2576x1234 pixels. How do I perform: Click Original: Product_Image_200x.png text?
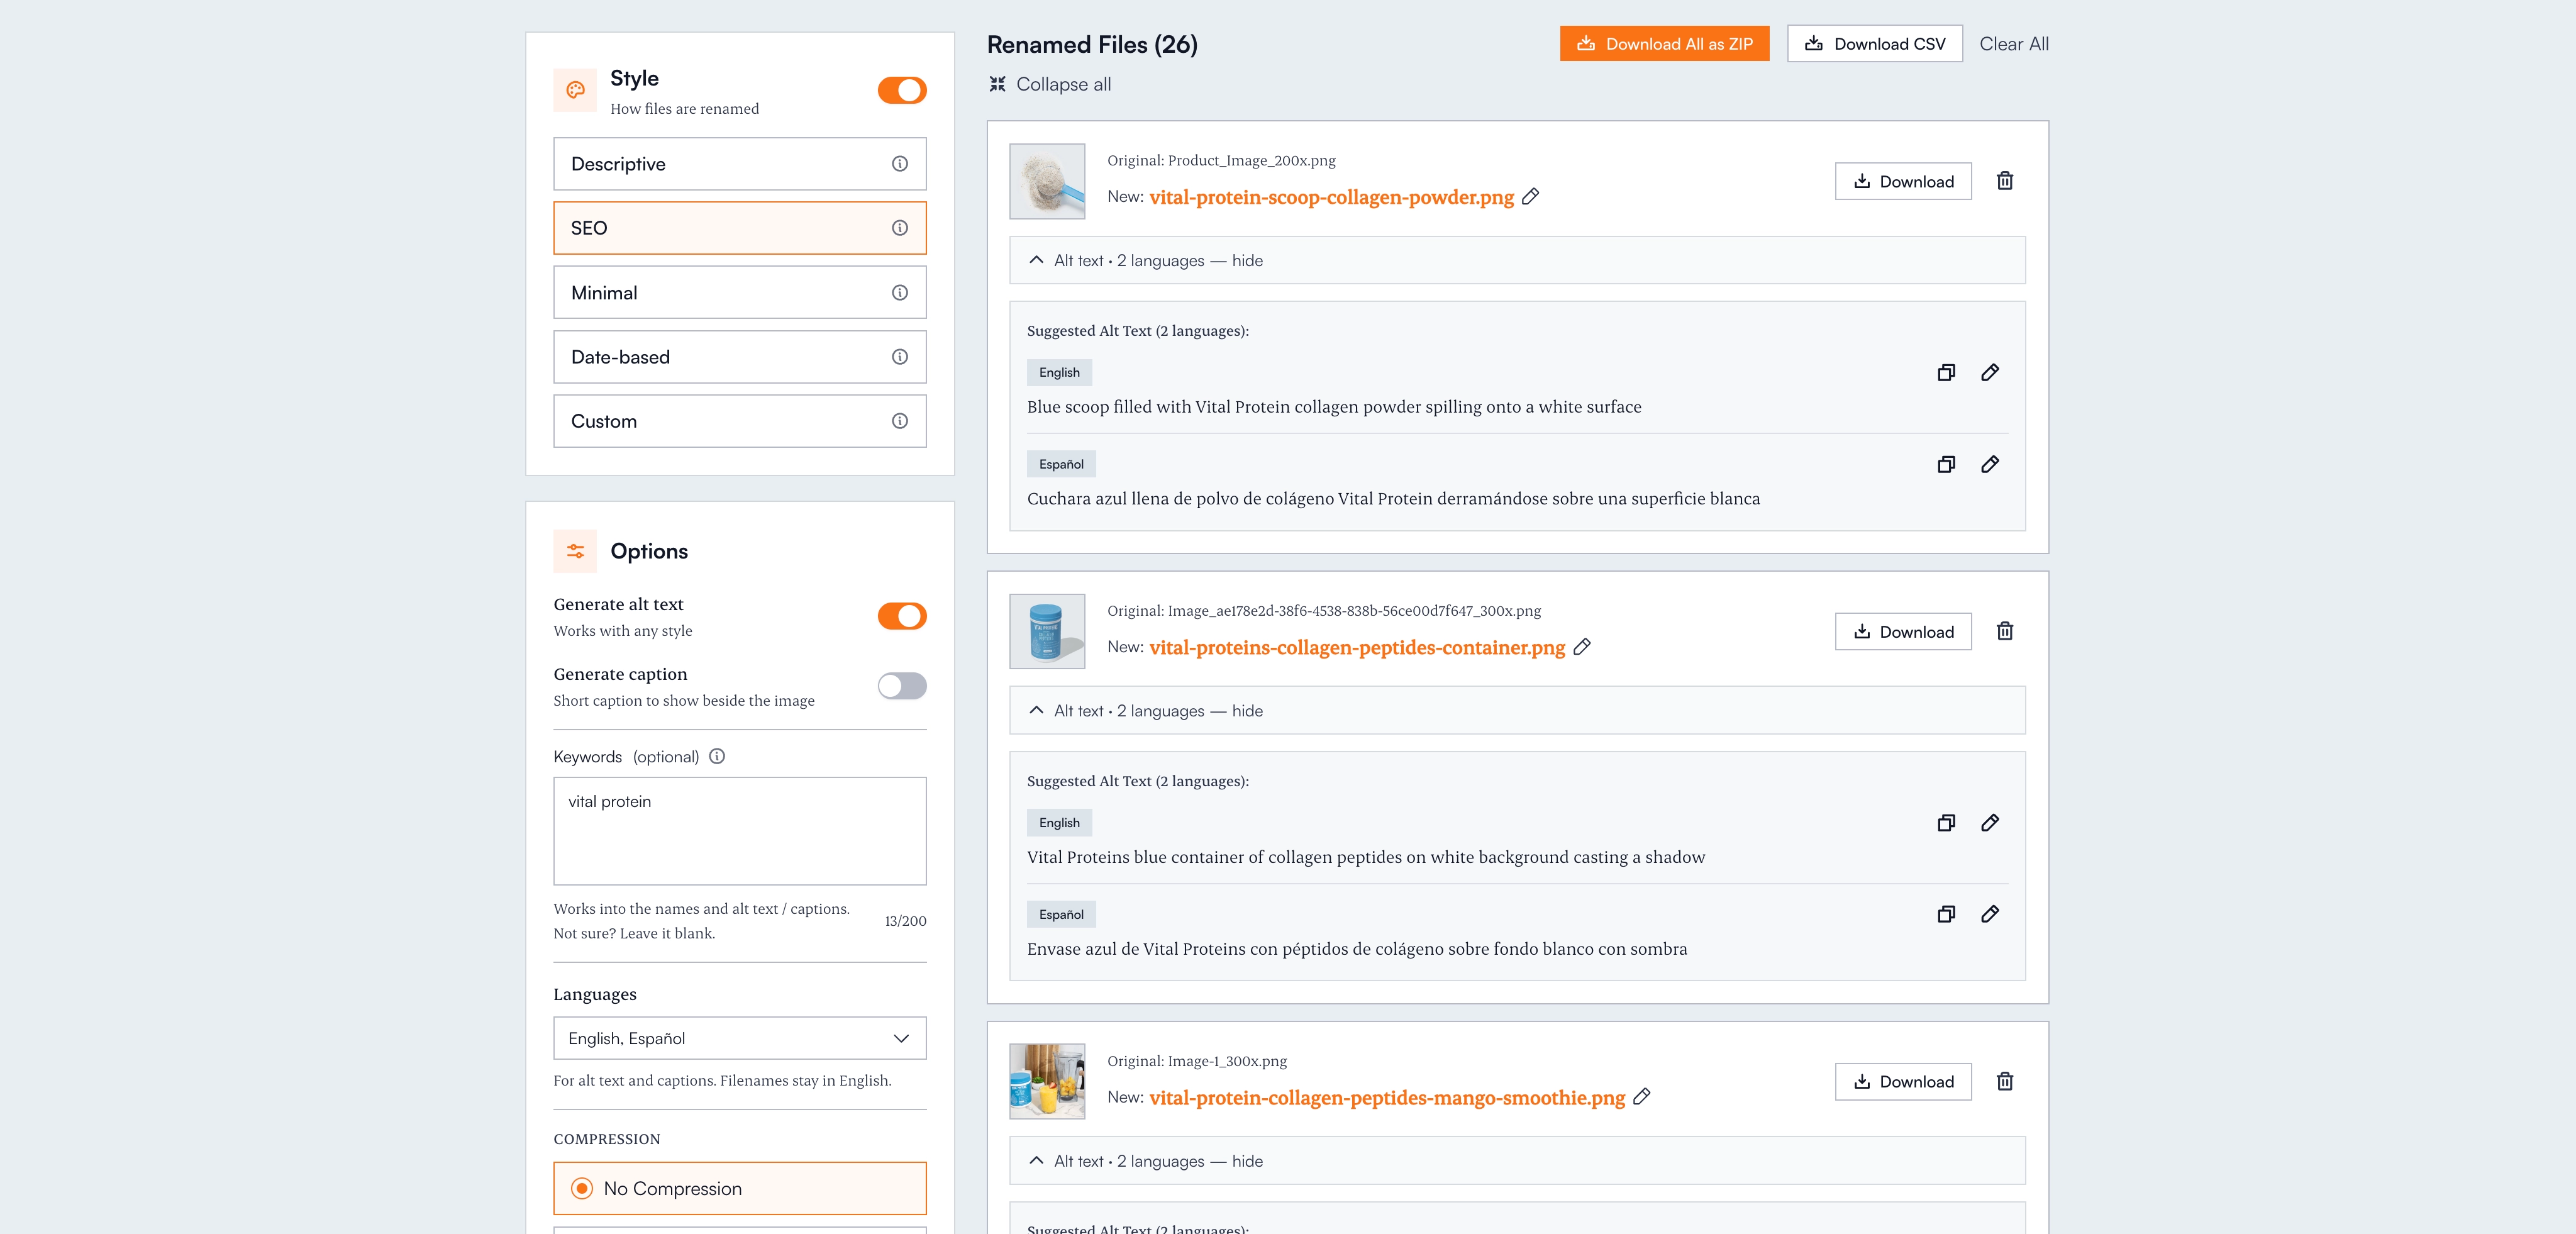tap(1221, 160)
